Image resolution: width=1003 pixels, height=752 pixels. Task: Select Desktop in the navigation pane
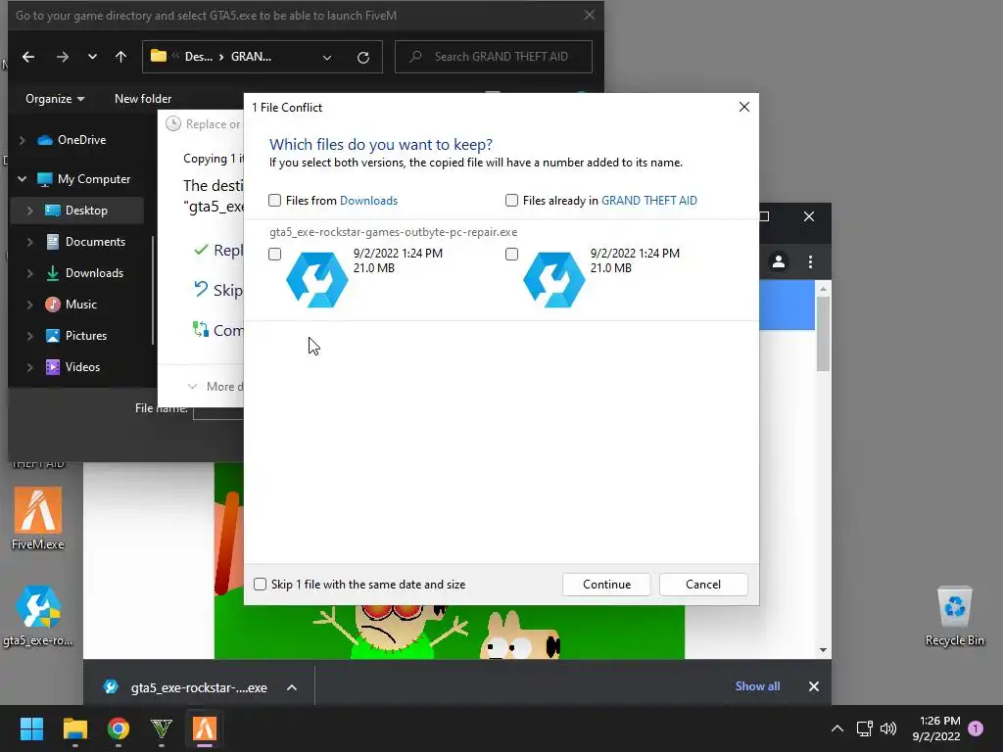[76, 211]
